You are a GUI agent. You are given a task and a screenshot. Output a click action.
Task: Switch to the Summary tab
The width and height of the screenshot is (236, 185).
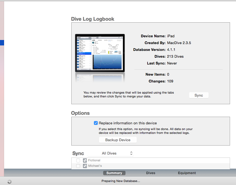click(x=114, y=173)
